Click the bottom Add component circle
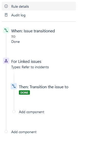Viewport: 94px width, 147px height. [6, 132]
